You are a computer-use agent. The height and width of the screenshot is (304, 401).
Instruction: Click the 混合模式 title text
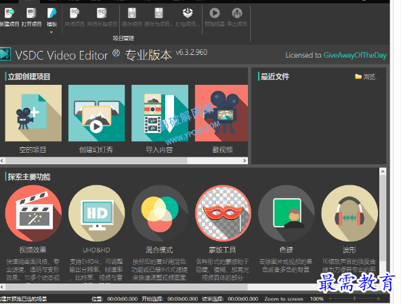pos(159,250)
